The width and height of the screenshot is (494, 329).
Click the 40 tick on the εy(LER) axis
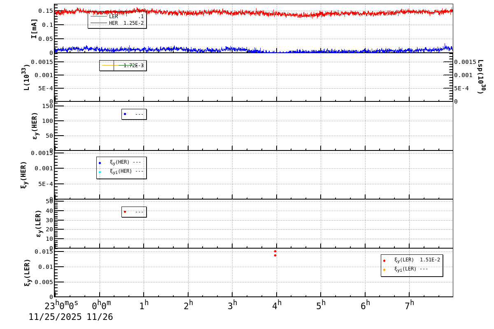click(49, 211)
